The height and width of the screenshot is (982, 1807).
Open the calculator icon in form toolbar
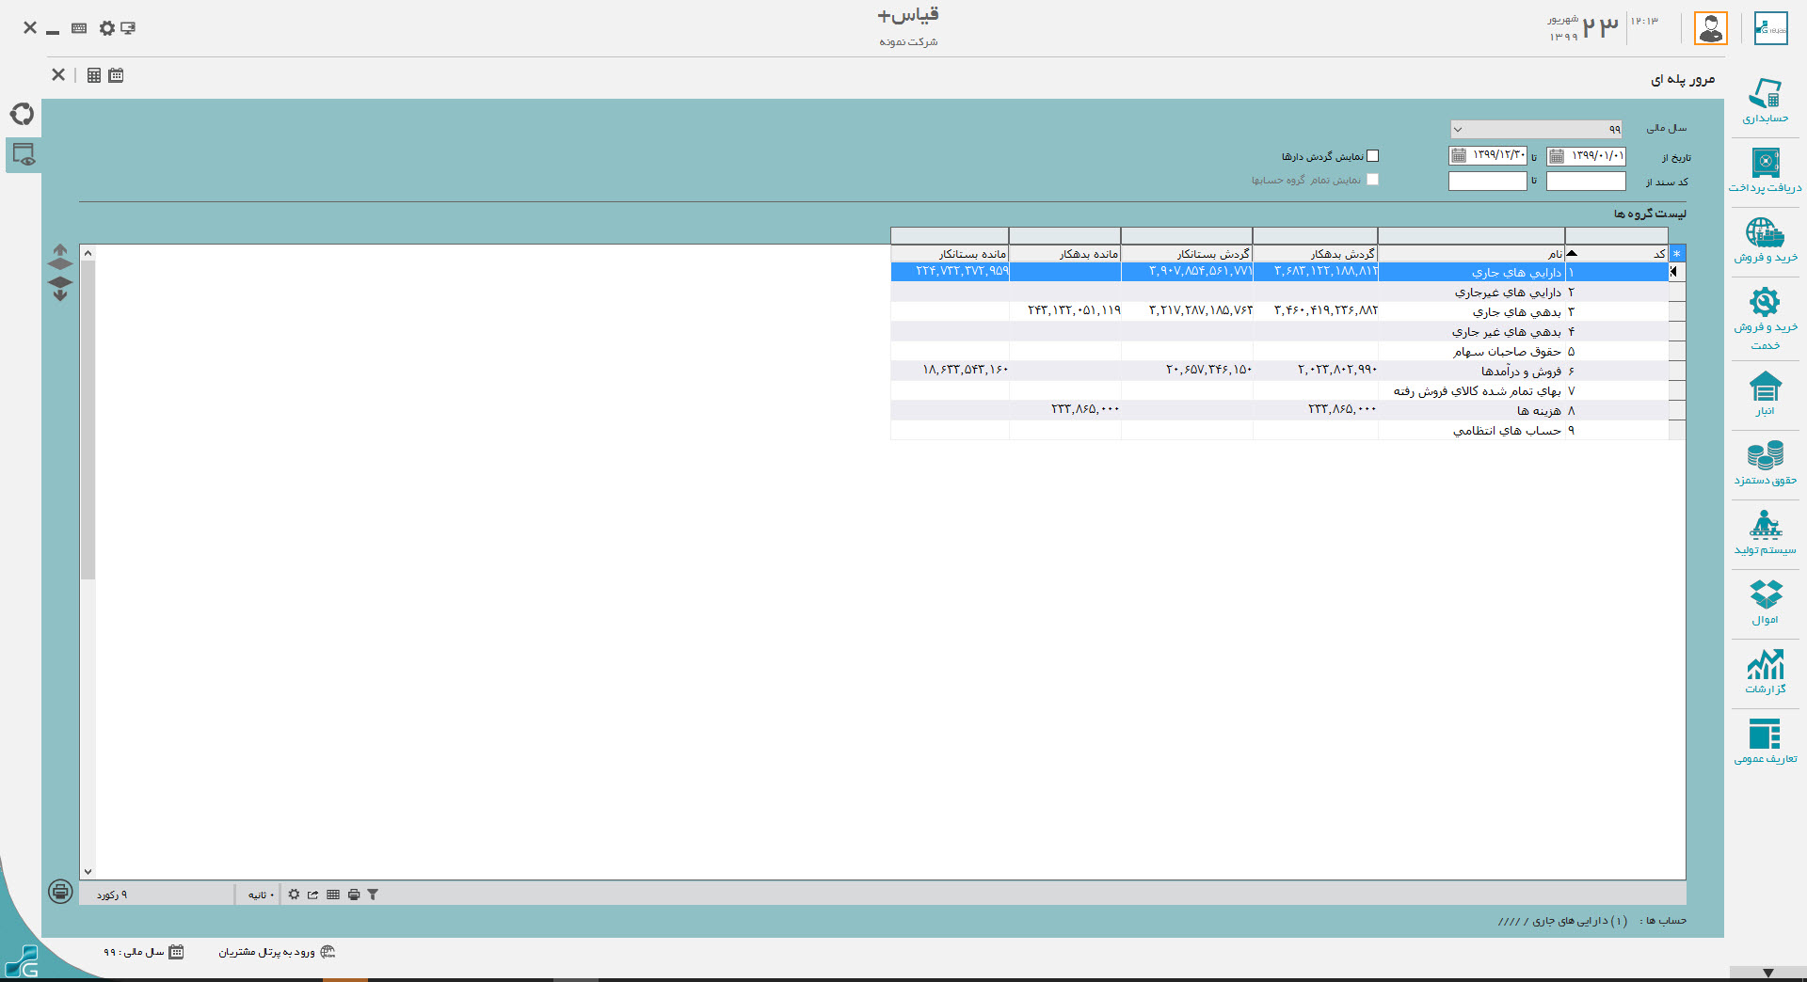[x=94, y=75]
